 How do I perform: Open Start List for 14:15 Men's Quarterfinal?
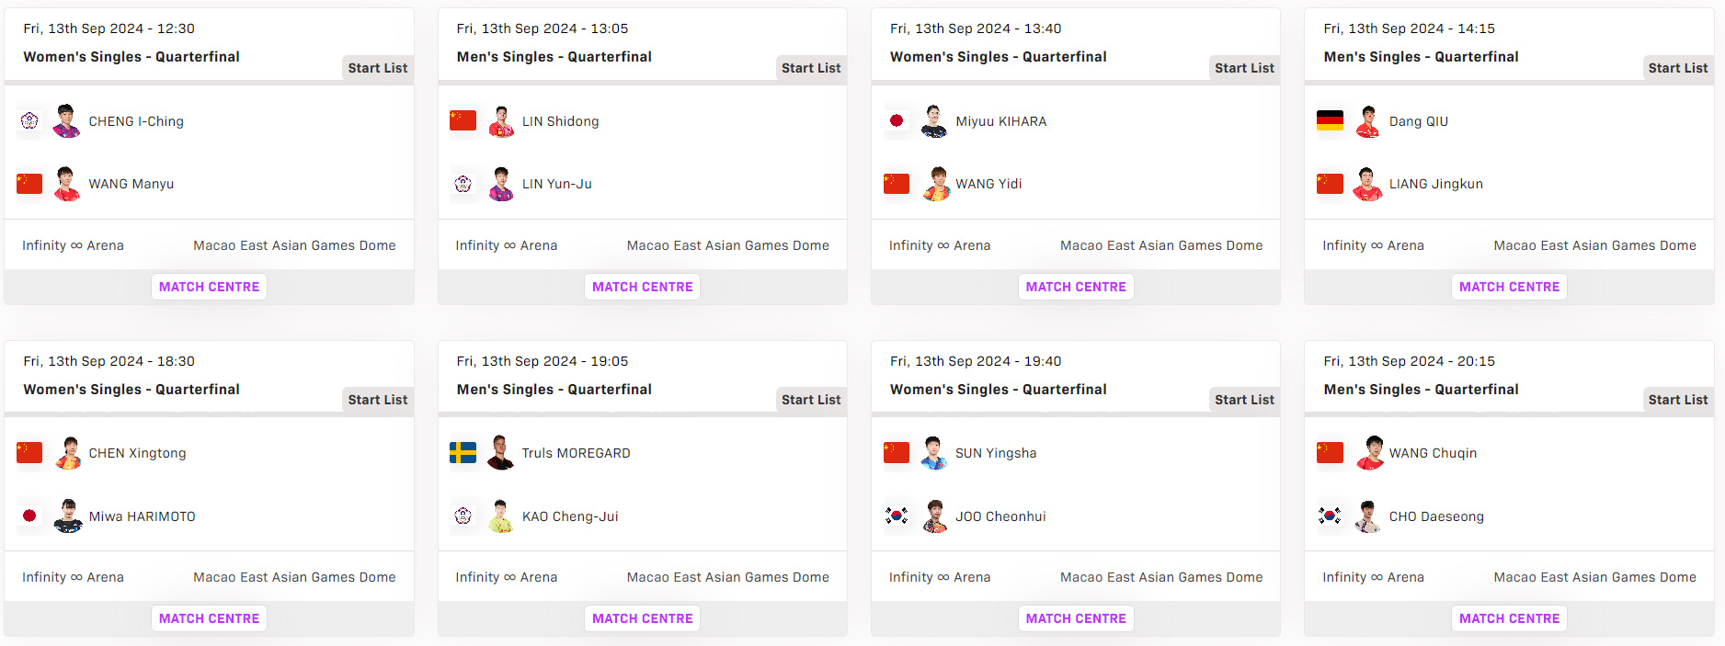coord(1677,68)
